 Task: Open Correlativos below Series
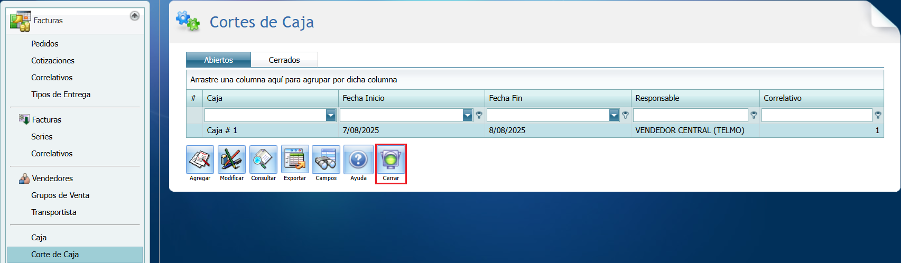click(x=52, y=154)
